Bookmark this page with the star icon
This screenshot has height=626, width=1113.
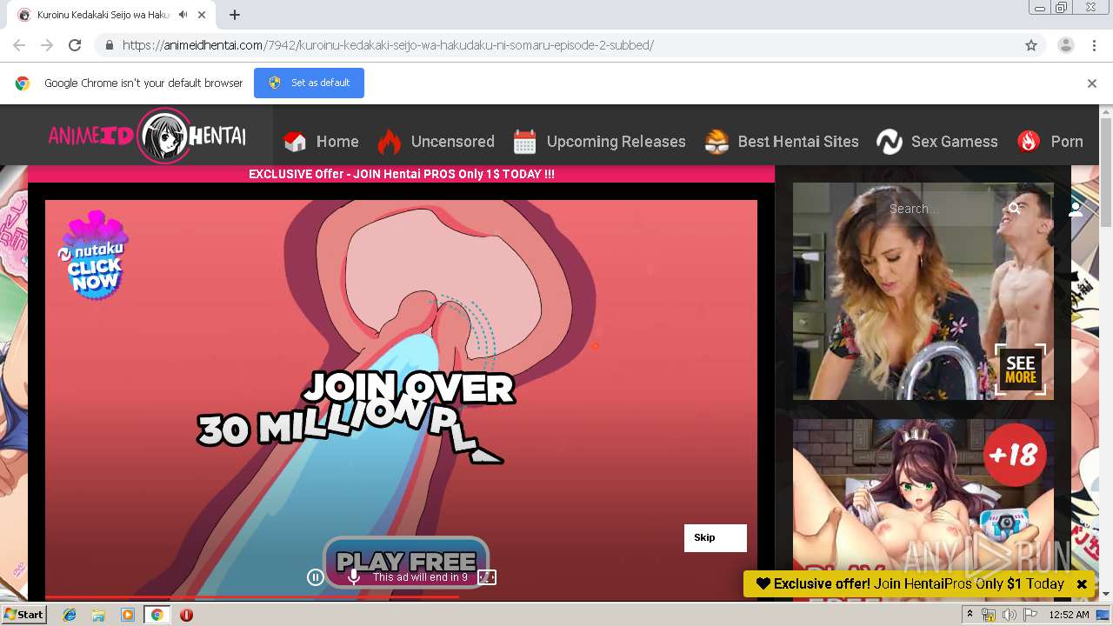coord(1031,45)
